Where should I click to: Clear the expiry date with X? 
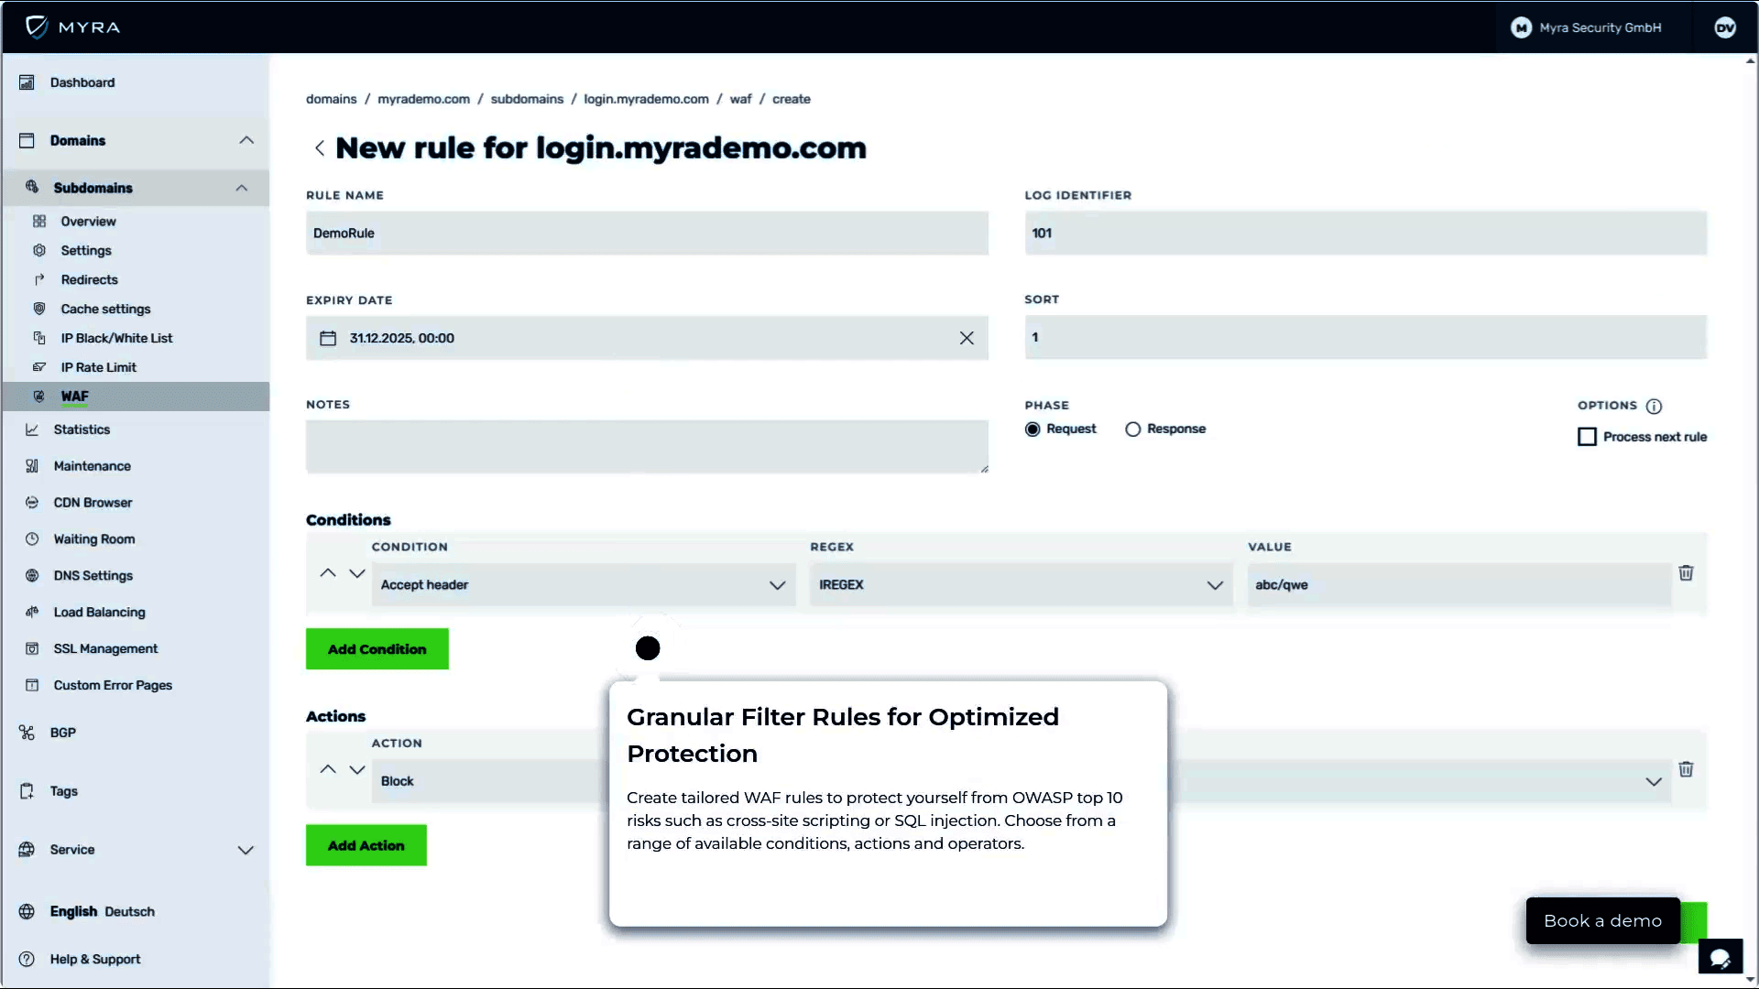(x=967, y=338)
